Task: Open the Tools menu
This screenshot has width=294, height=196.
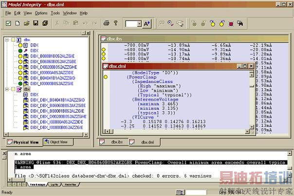Action: pyautogui.click(x=55, y=13)
